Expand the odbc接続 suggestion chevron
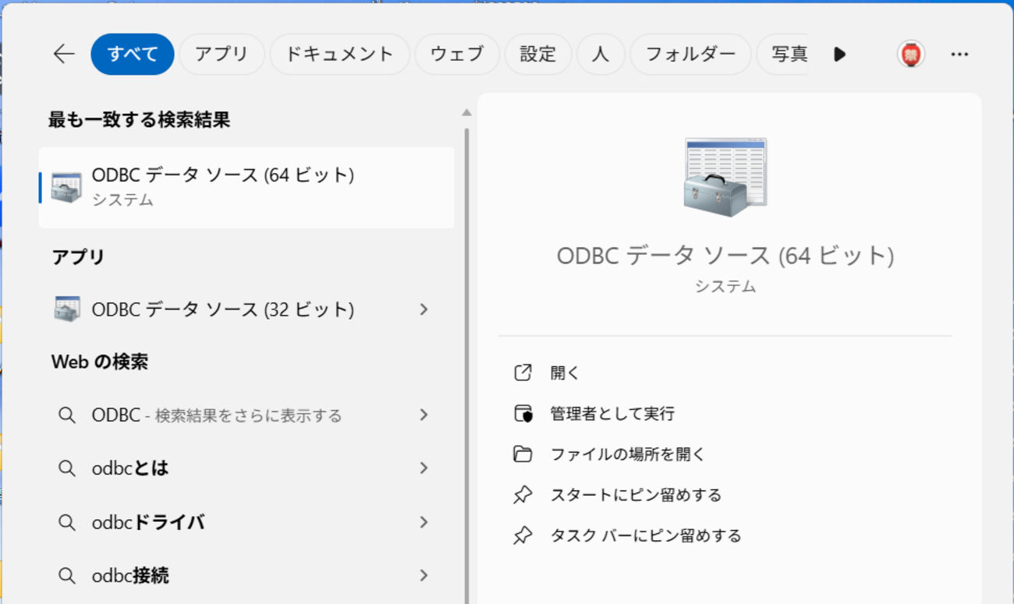1014x604 pixels. pos(424,575)
